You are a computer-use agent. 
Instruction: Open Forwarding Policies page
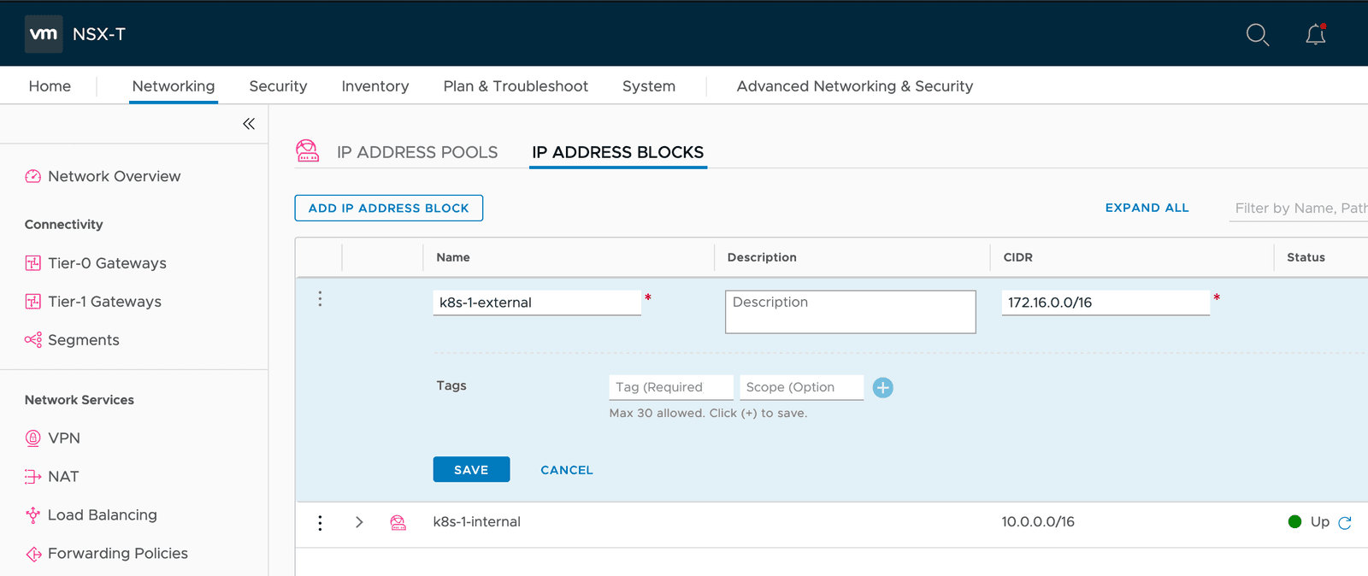coord(118,554)
